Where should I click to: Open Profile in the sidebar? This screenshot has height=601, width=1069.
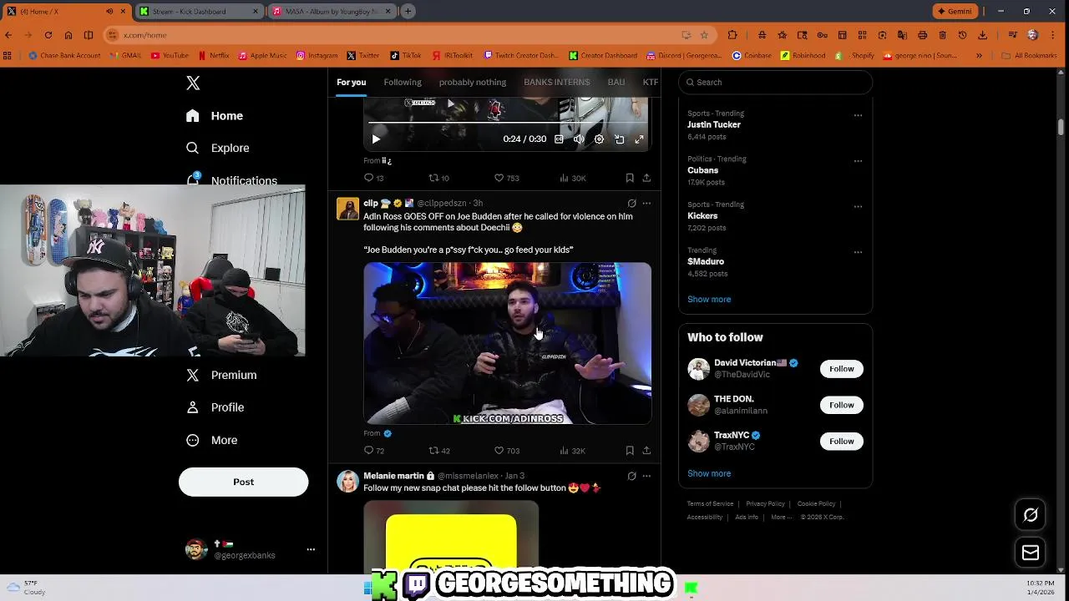215,407
